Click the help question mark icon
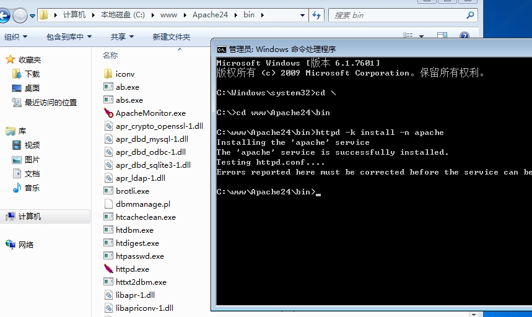The image size is (532, 317). [464, 35]
